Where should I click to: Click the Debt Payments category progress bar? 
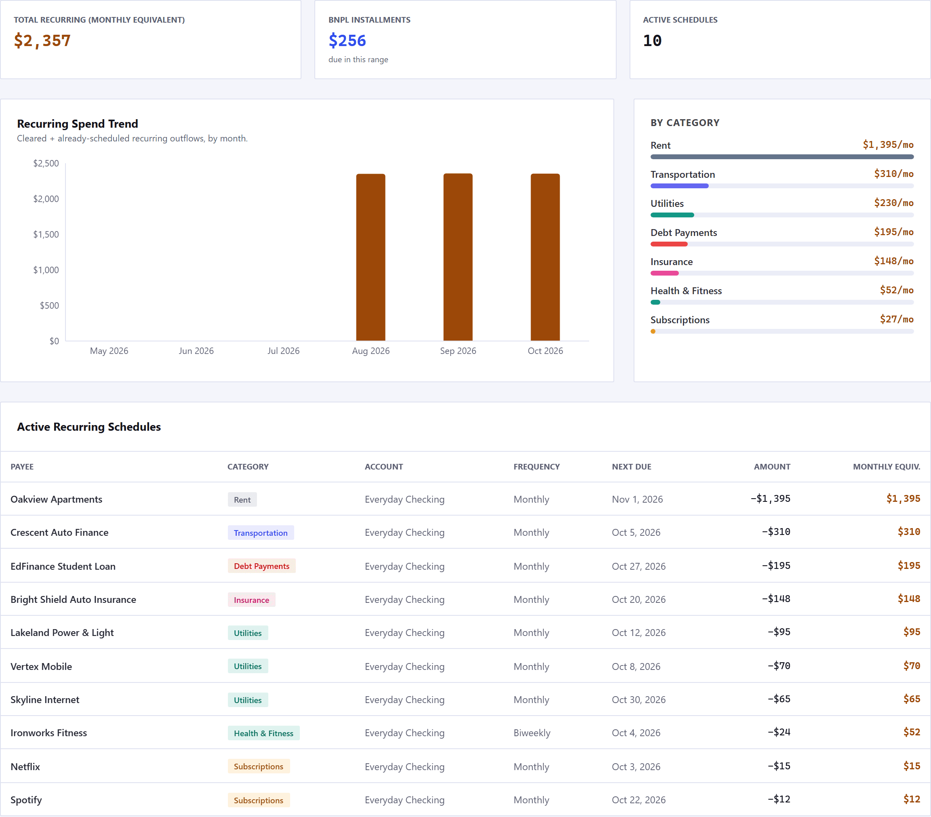click(x=782, y=244)
